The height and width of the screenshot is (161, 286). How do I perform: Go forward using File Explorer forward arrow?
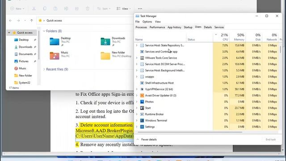click(18, 21)
